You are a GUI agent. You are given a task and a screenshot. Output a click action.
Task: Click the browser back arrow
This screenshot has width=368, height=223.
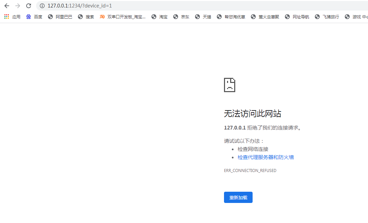7,6
